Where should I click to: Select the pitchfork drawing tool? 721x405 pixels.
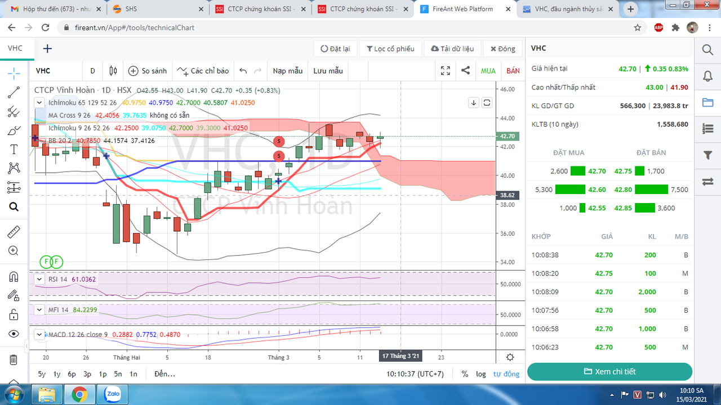coord(14,111)
